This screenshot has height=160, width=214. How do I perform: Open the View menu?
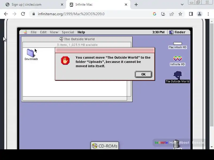pyautogui.click(x=54, y=32)
